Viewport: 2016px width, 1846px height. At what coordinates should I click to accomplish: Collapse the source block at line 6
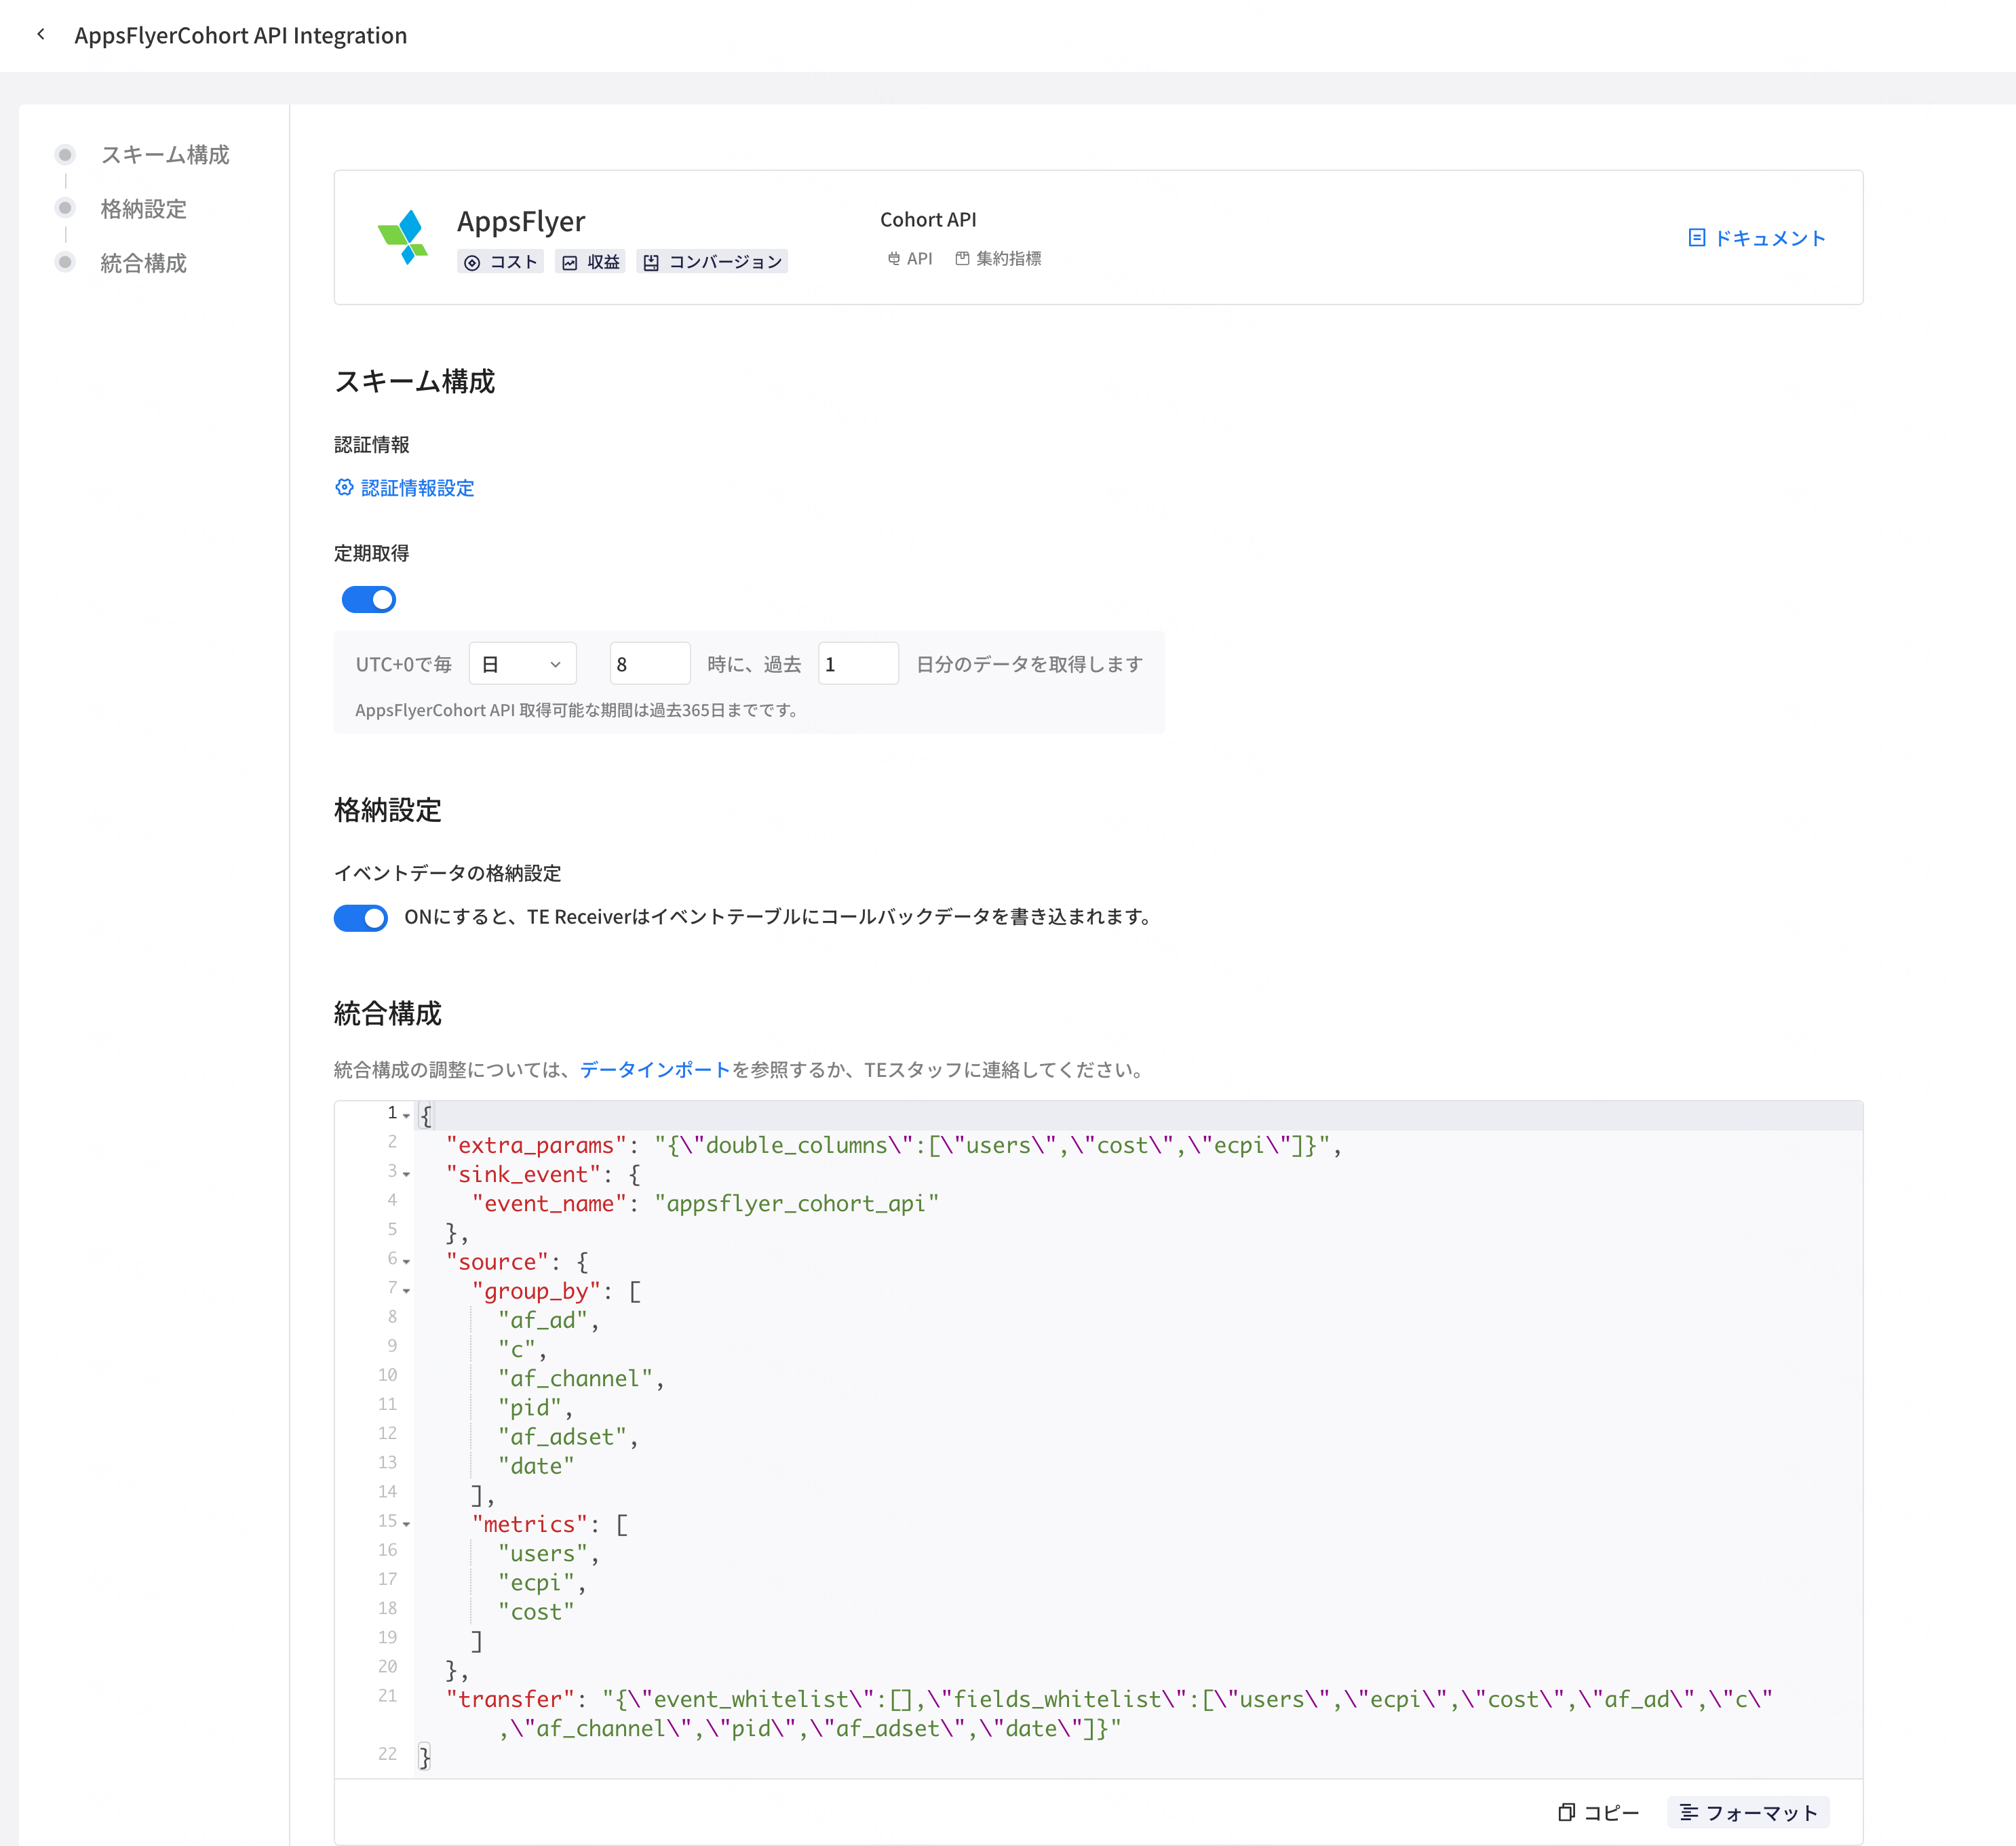[x=407, y=1261]
